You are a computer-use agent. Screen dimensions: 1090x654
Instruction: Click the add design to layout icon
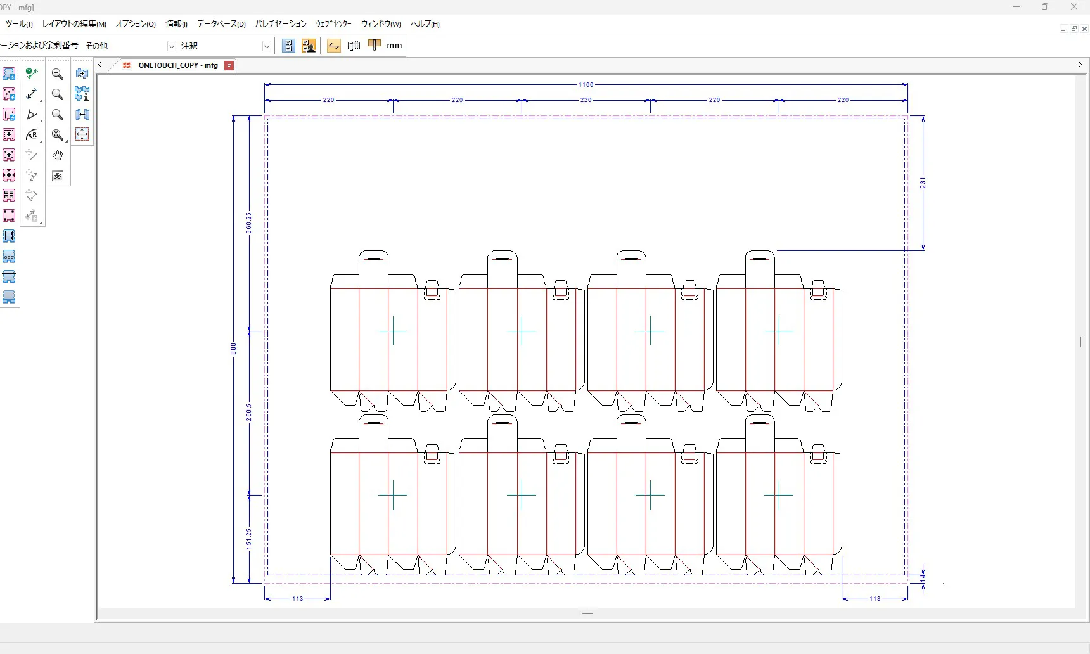pos(82,74)
